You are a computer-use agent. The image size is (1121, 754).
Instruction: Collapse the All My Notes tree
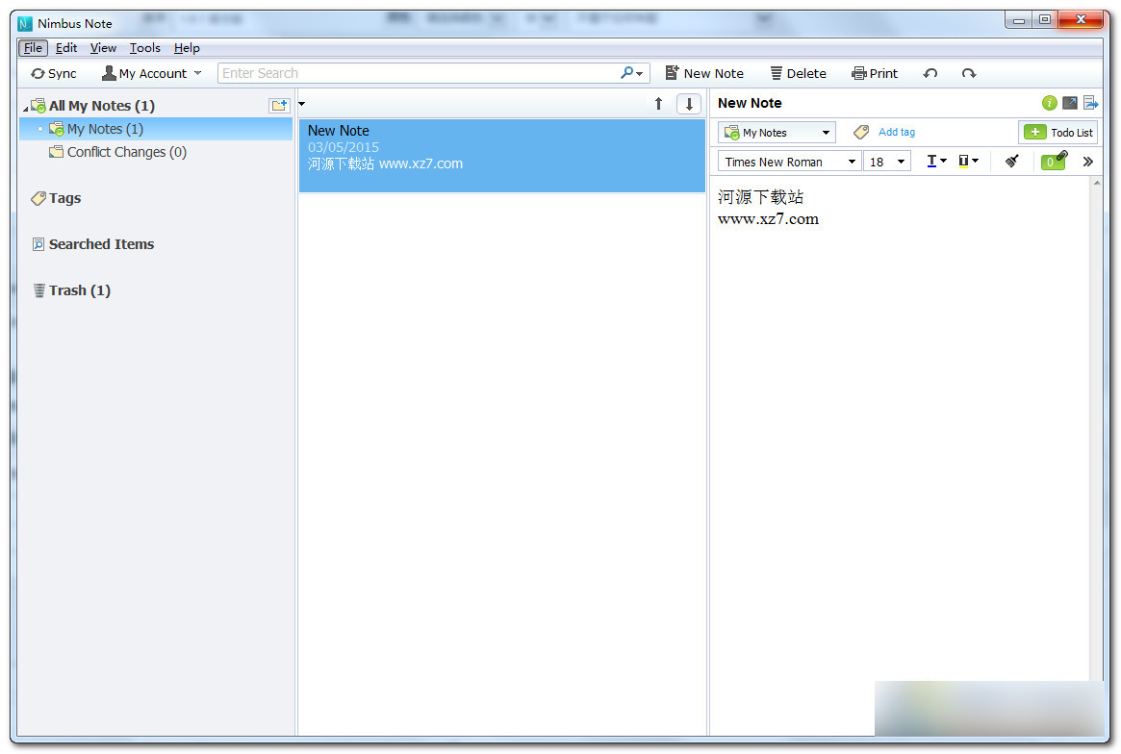(x=26, y=108)
